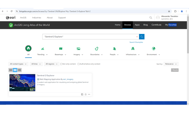Open All time filter dropdown
Screen dimensions: 189x113
(x=36, y=64)
